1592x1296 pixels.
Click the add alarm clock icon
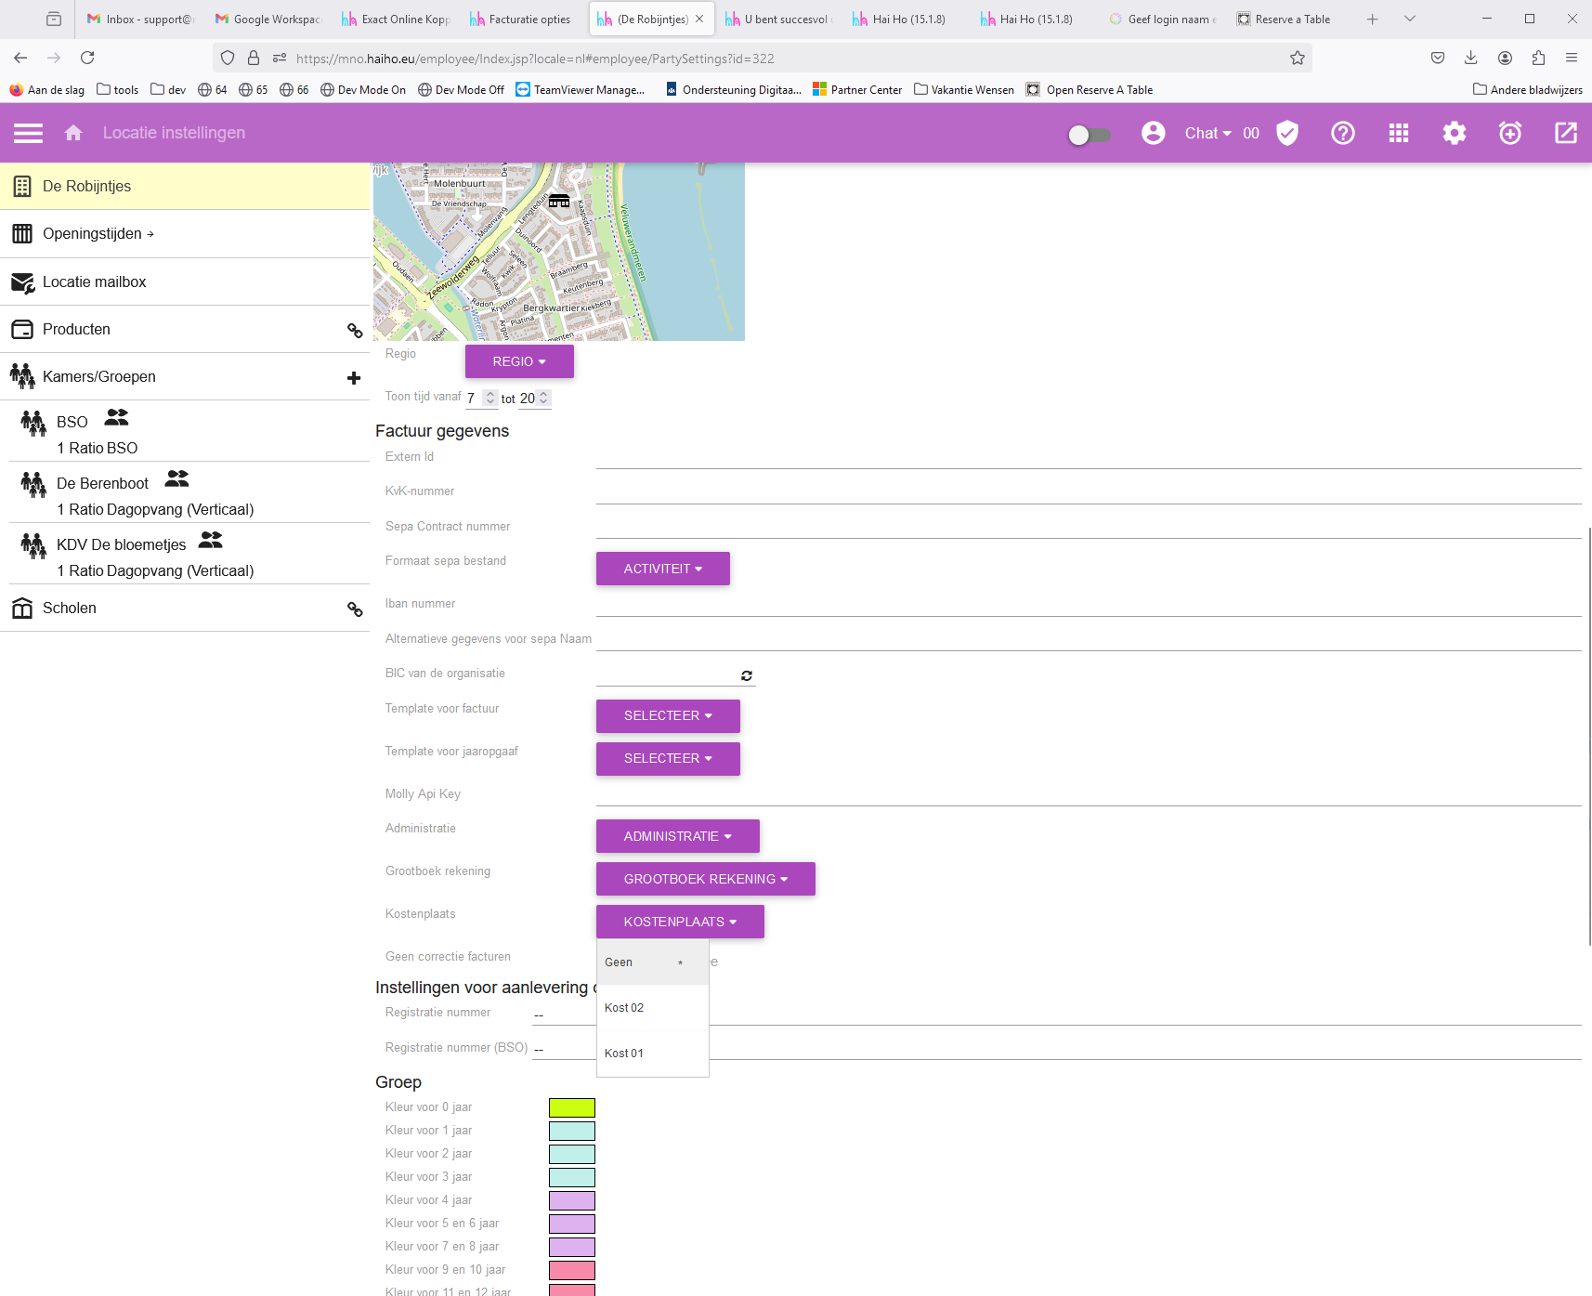[1509, 133]
